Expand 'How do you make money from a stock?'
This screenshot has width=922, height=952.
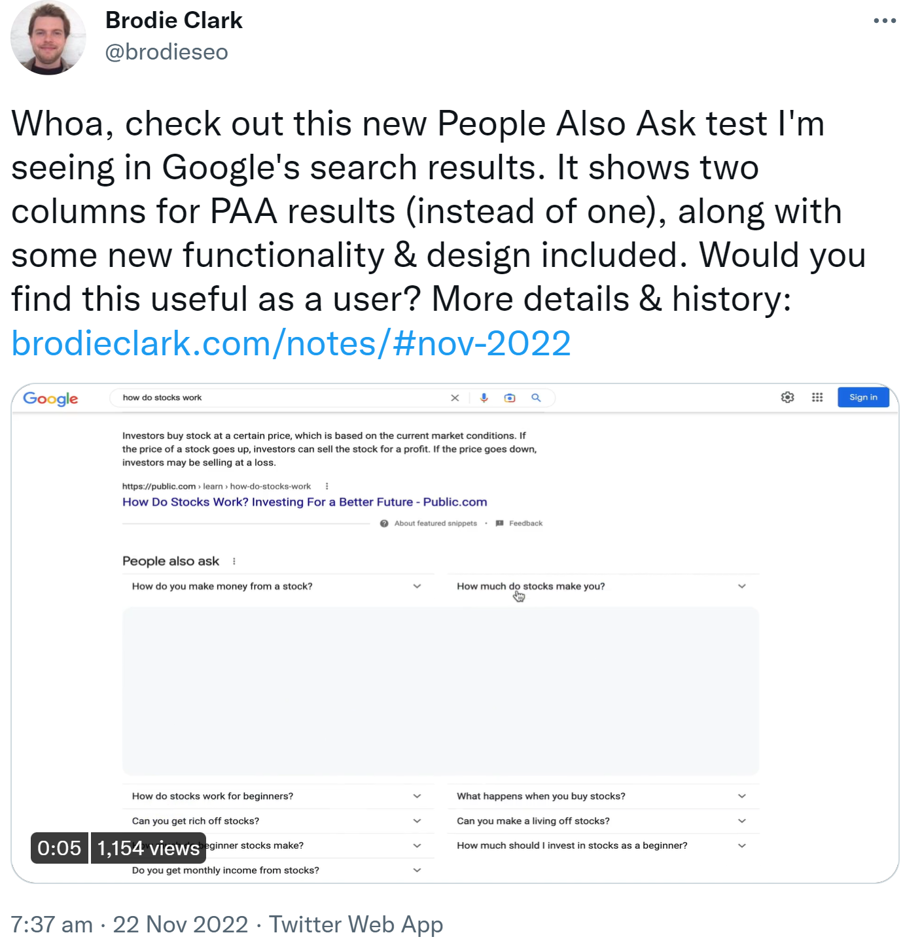tap(417, 586)
